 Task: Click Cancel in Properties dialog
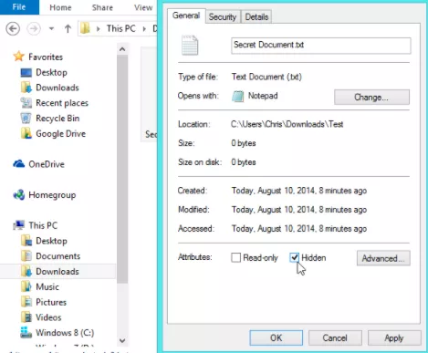(335, 337)
